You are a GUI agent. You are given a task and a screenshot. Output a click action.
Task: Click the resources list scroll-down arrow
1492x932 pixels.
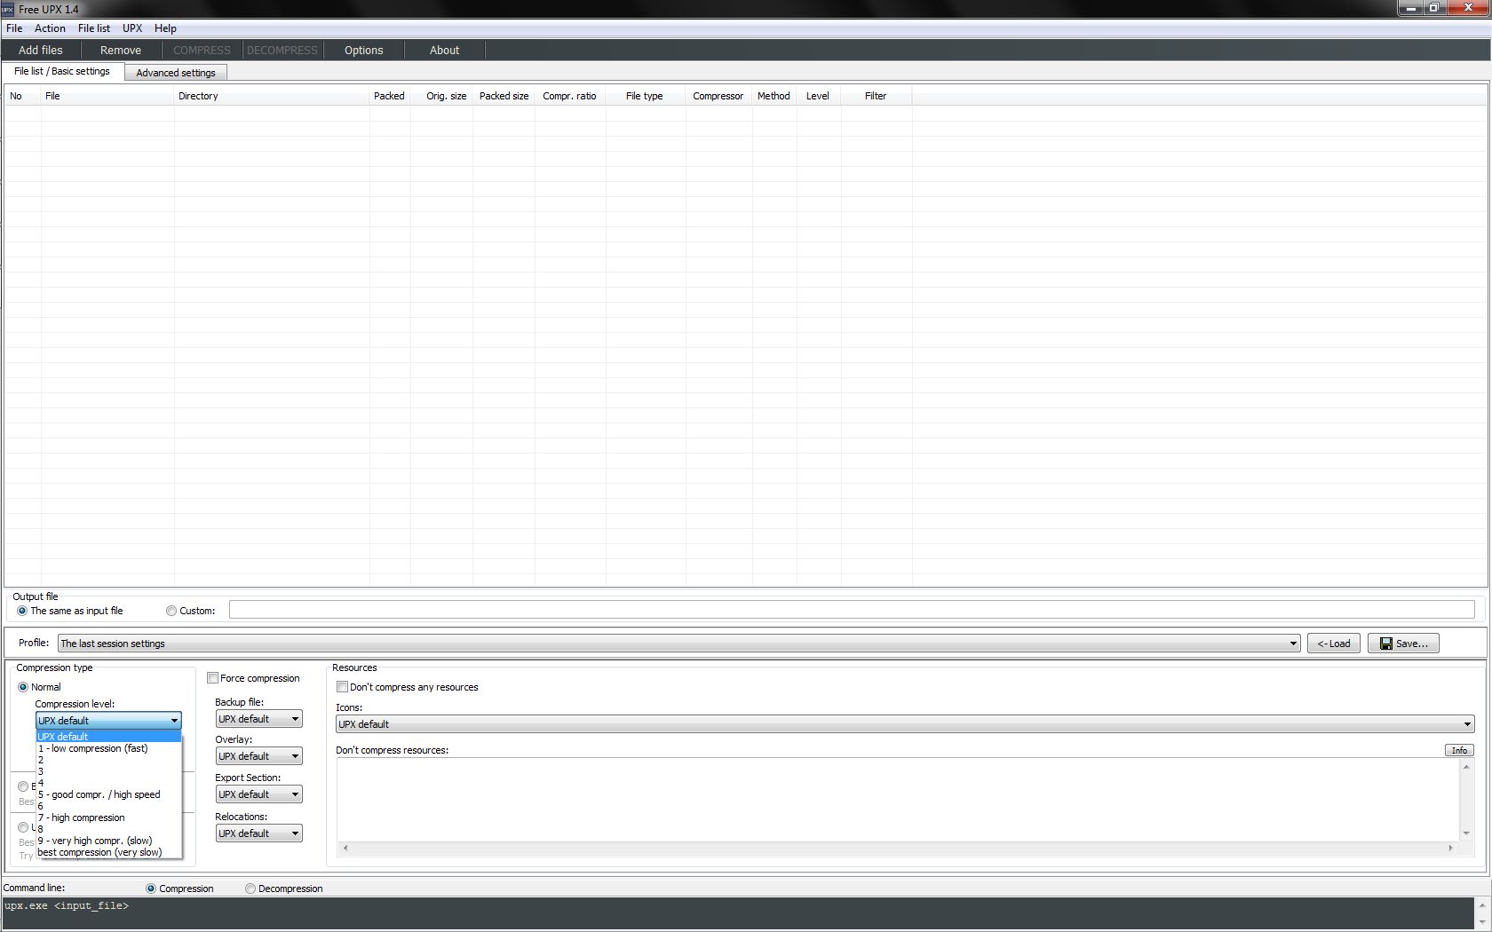[1466, 833]
